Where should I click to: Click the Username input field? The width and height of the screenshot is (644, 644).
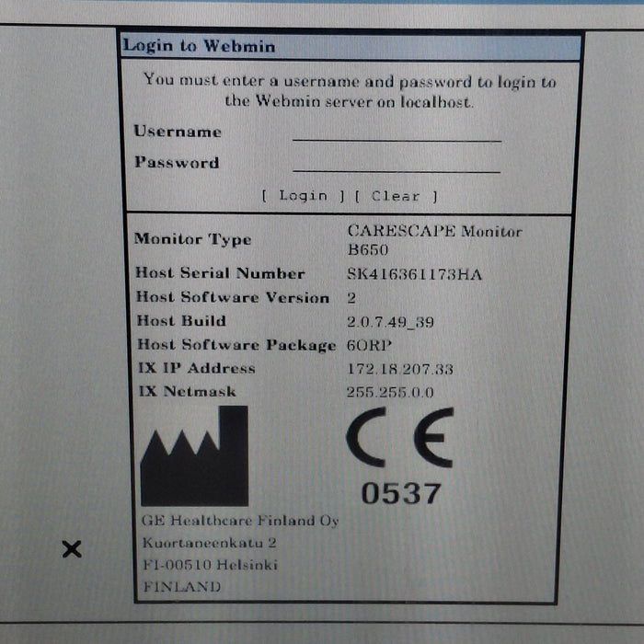(x=397, y=132)
